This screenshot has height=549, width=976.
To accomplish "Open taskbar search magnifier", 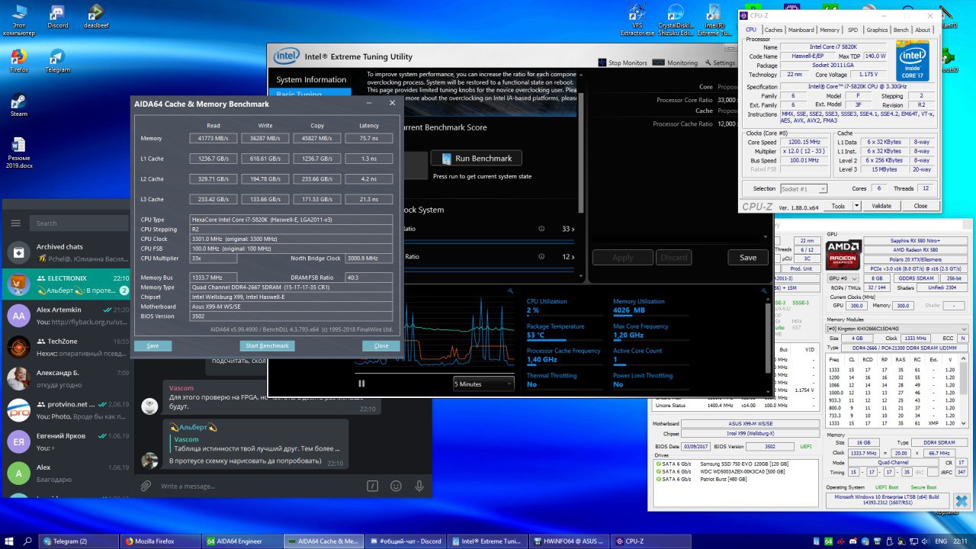I will click(27, 541).
